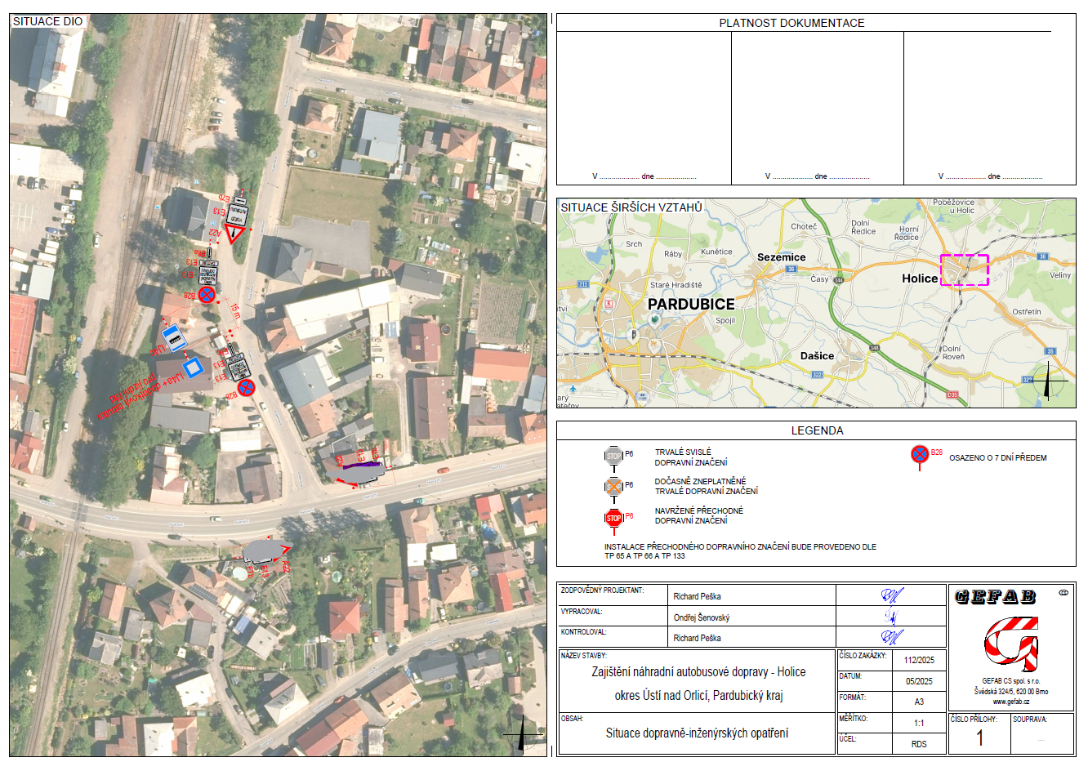
Task: Click the north arrow on the aerial photo
Action: point(522,734)
